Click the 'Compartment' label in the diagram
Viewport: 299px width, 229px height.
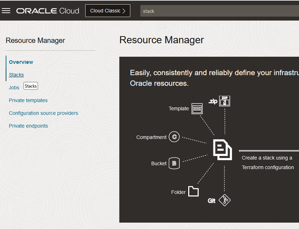click(x=151, y=137)
